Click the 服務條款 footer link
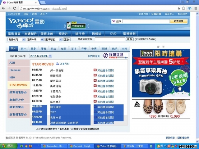 [x=170, y=138]
